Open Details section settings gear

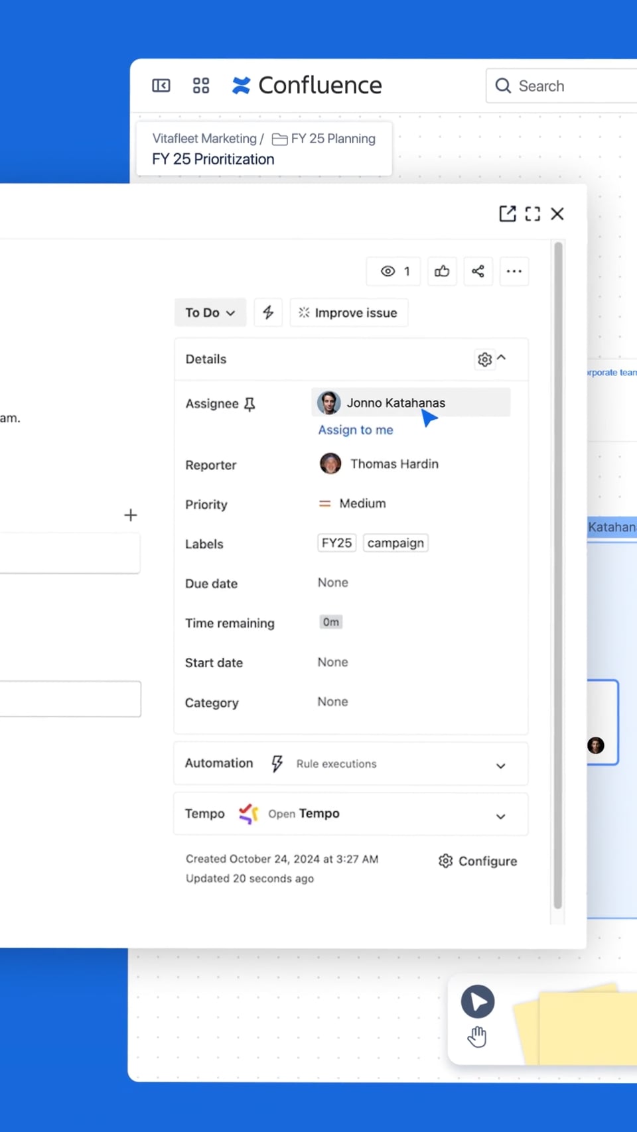[485, 359]
